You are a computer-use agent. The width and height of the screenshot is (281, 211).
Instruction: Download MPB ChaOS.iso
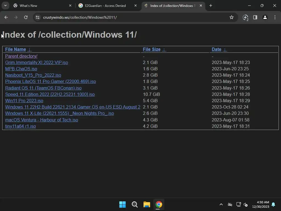(x=21, y=69)
